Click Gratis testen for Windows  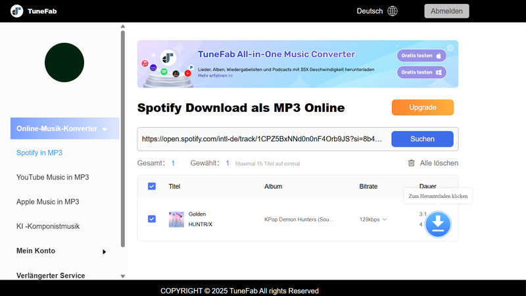point(421,72)
